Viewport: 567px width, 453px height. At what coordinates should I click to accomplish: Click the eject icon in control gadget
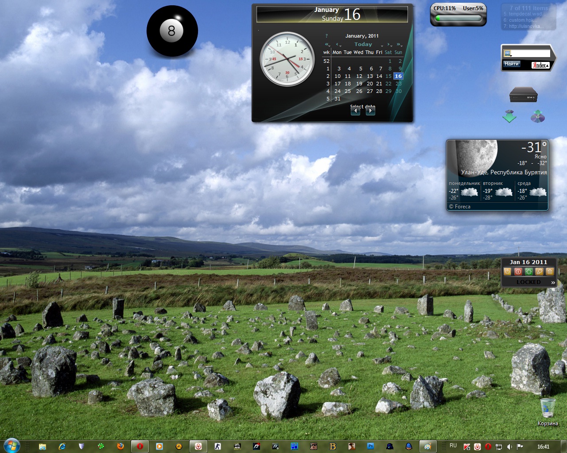(550, 272)
